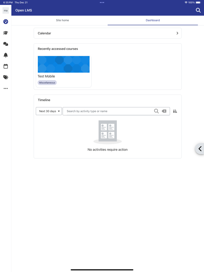Click the Timeline heading
The image size is (204, 272).
(44, 100)
